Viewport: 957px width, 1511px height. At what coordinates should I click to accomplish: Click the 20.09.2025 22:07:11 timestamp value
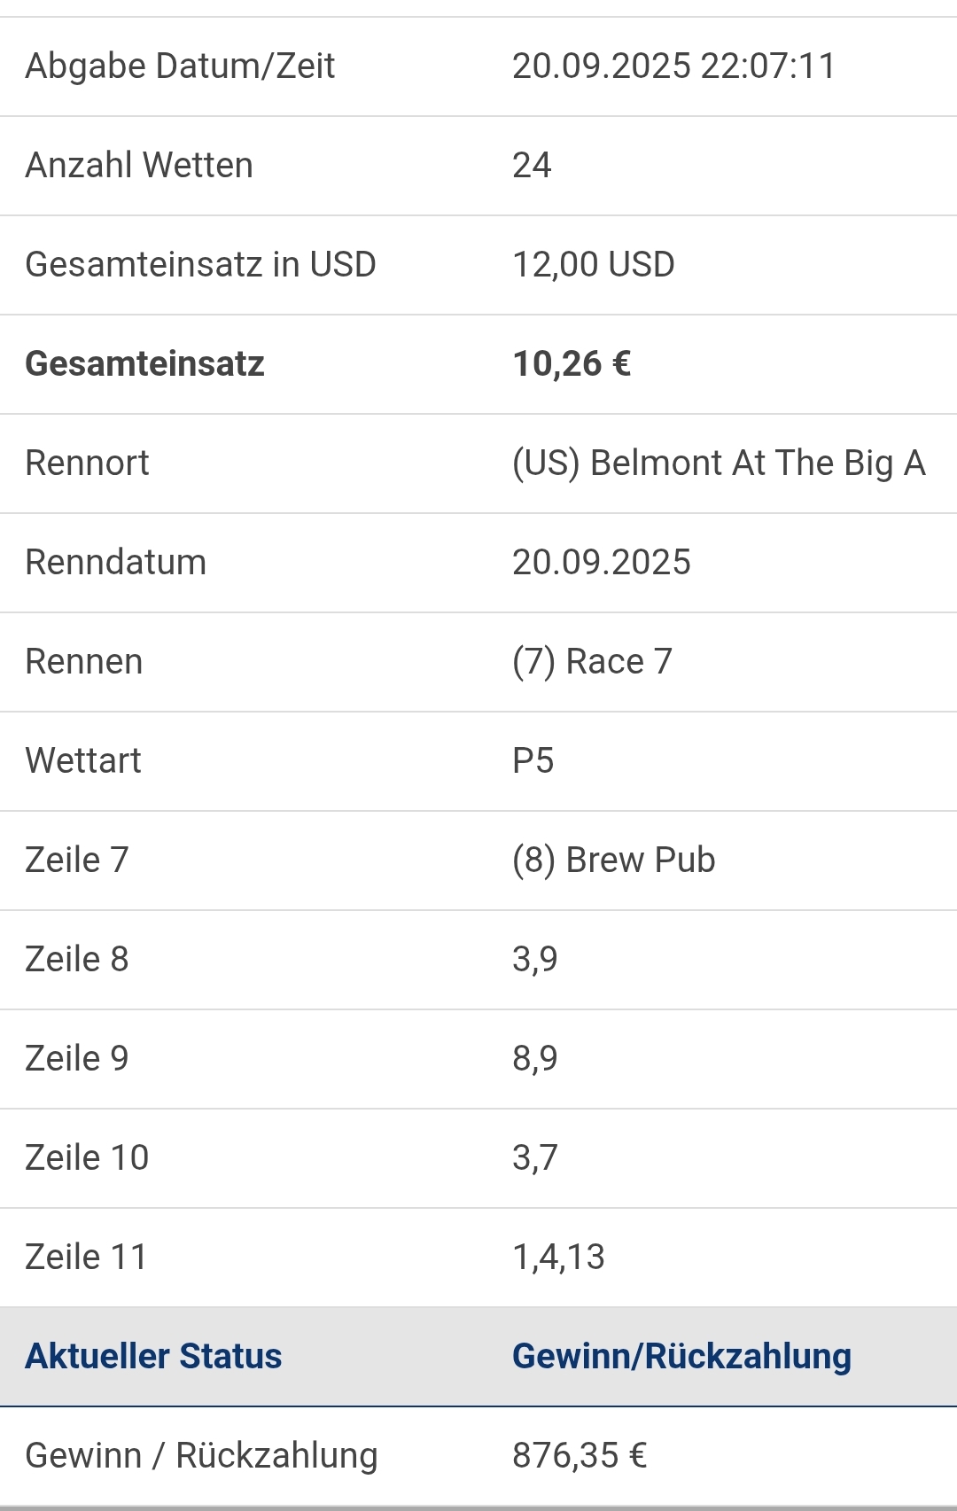coord(673,66)
